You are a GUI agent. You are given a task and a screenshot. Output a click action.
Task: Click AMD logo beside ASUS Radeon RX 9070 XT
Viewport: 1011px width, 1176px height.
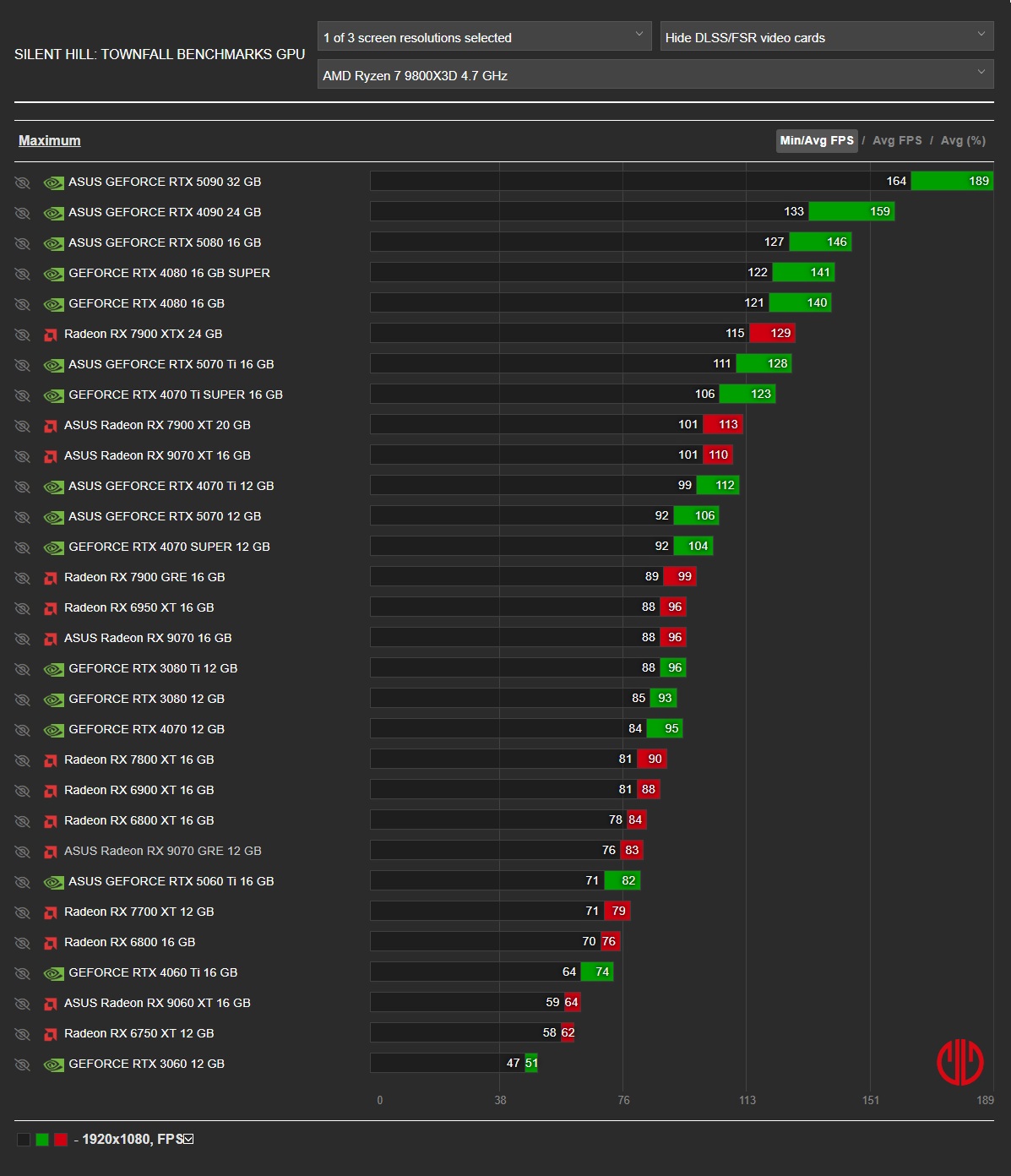pyautogui.click(x=51, y=456)
